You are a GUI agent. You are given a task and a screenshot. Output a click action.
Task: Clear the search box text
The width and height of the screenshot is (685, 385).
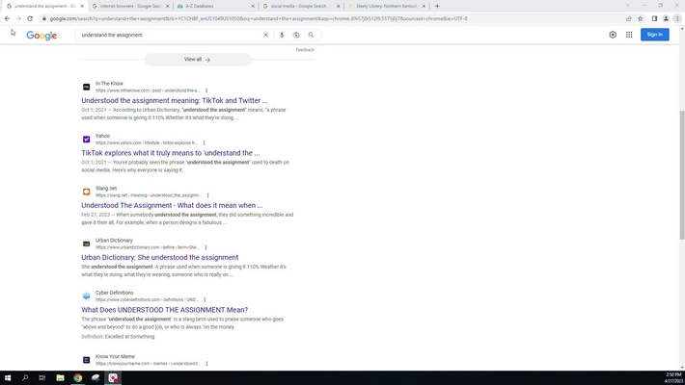pyautogui.click(x=265, y=35)
